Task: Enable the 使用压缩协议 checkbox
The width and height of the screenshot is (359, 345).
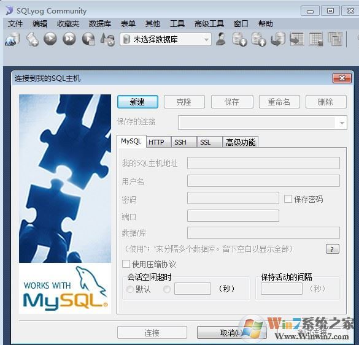Action: pyautogui.click(x=126, y=264)
